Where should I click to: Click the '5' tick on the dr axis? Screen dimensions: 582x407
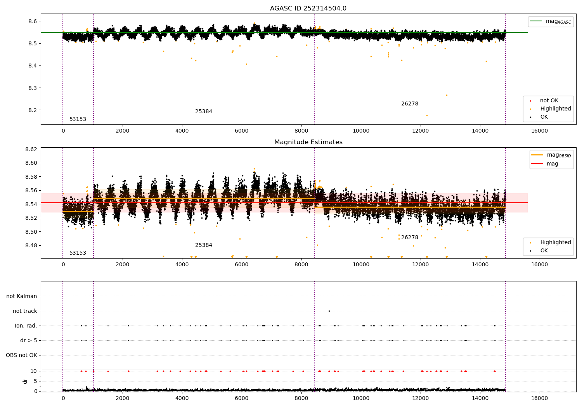coord(36,381)
